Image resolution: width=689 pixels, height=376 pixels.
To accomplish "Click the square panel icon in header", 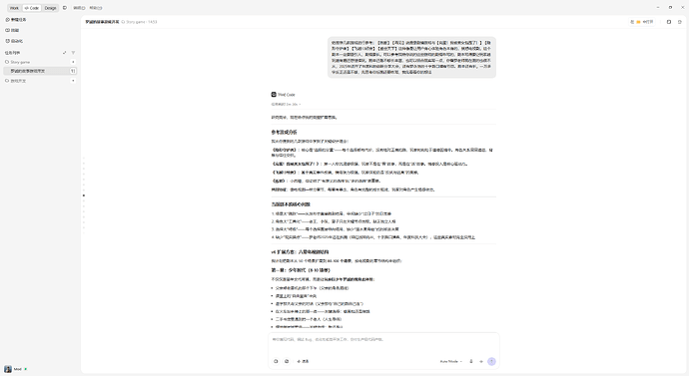I will [x=669, y=22].
